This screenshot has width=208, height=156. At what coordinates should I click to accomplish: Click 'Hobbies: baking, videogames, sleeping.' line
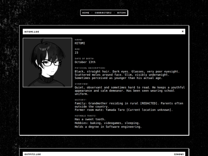(x=107, y=123)
